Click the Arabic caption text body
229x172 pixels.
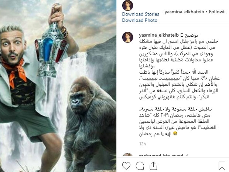pyautogui.click(x=180, y=87)
